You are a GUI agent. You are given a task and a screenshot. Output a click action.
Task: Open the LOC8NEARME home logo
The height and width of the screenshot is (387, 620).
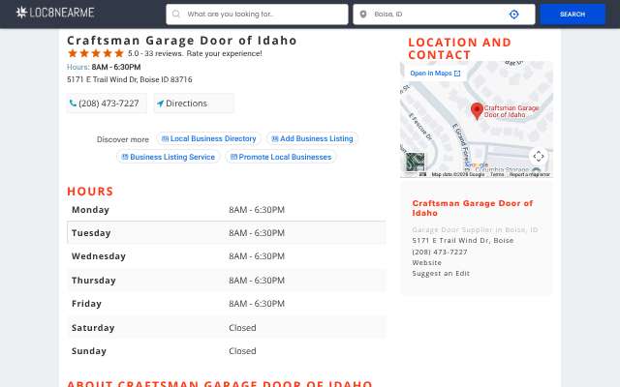click(55, 13)
